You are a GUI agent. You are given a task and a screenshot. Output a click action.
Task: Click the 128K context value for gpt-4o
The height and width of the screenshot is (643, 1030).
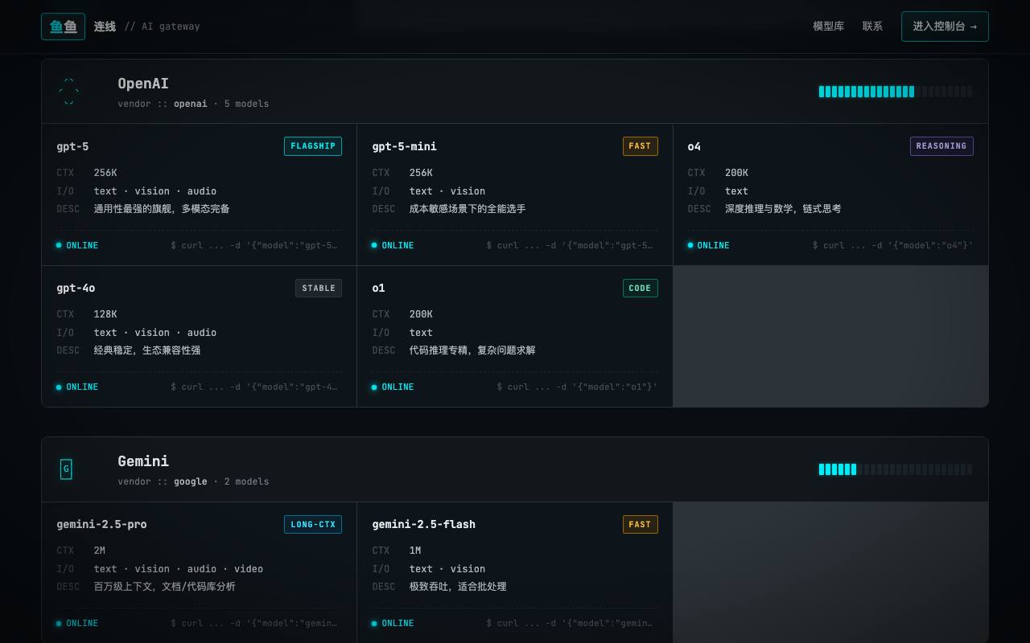[x=105, y=314]
